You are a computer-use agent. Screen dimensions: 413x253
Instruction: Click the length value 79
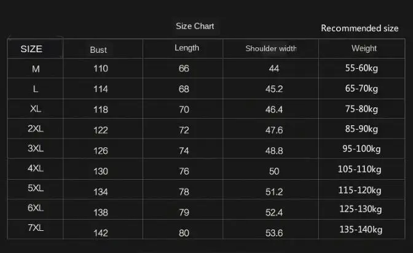click(x=184, y=213)
